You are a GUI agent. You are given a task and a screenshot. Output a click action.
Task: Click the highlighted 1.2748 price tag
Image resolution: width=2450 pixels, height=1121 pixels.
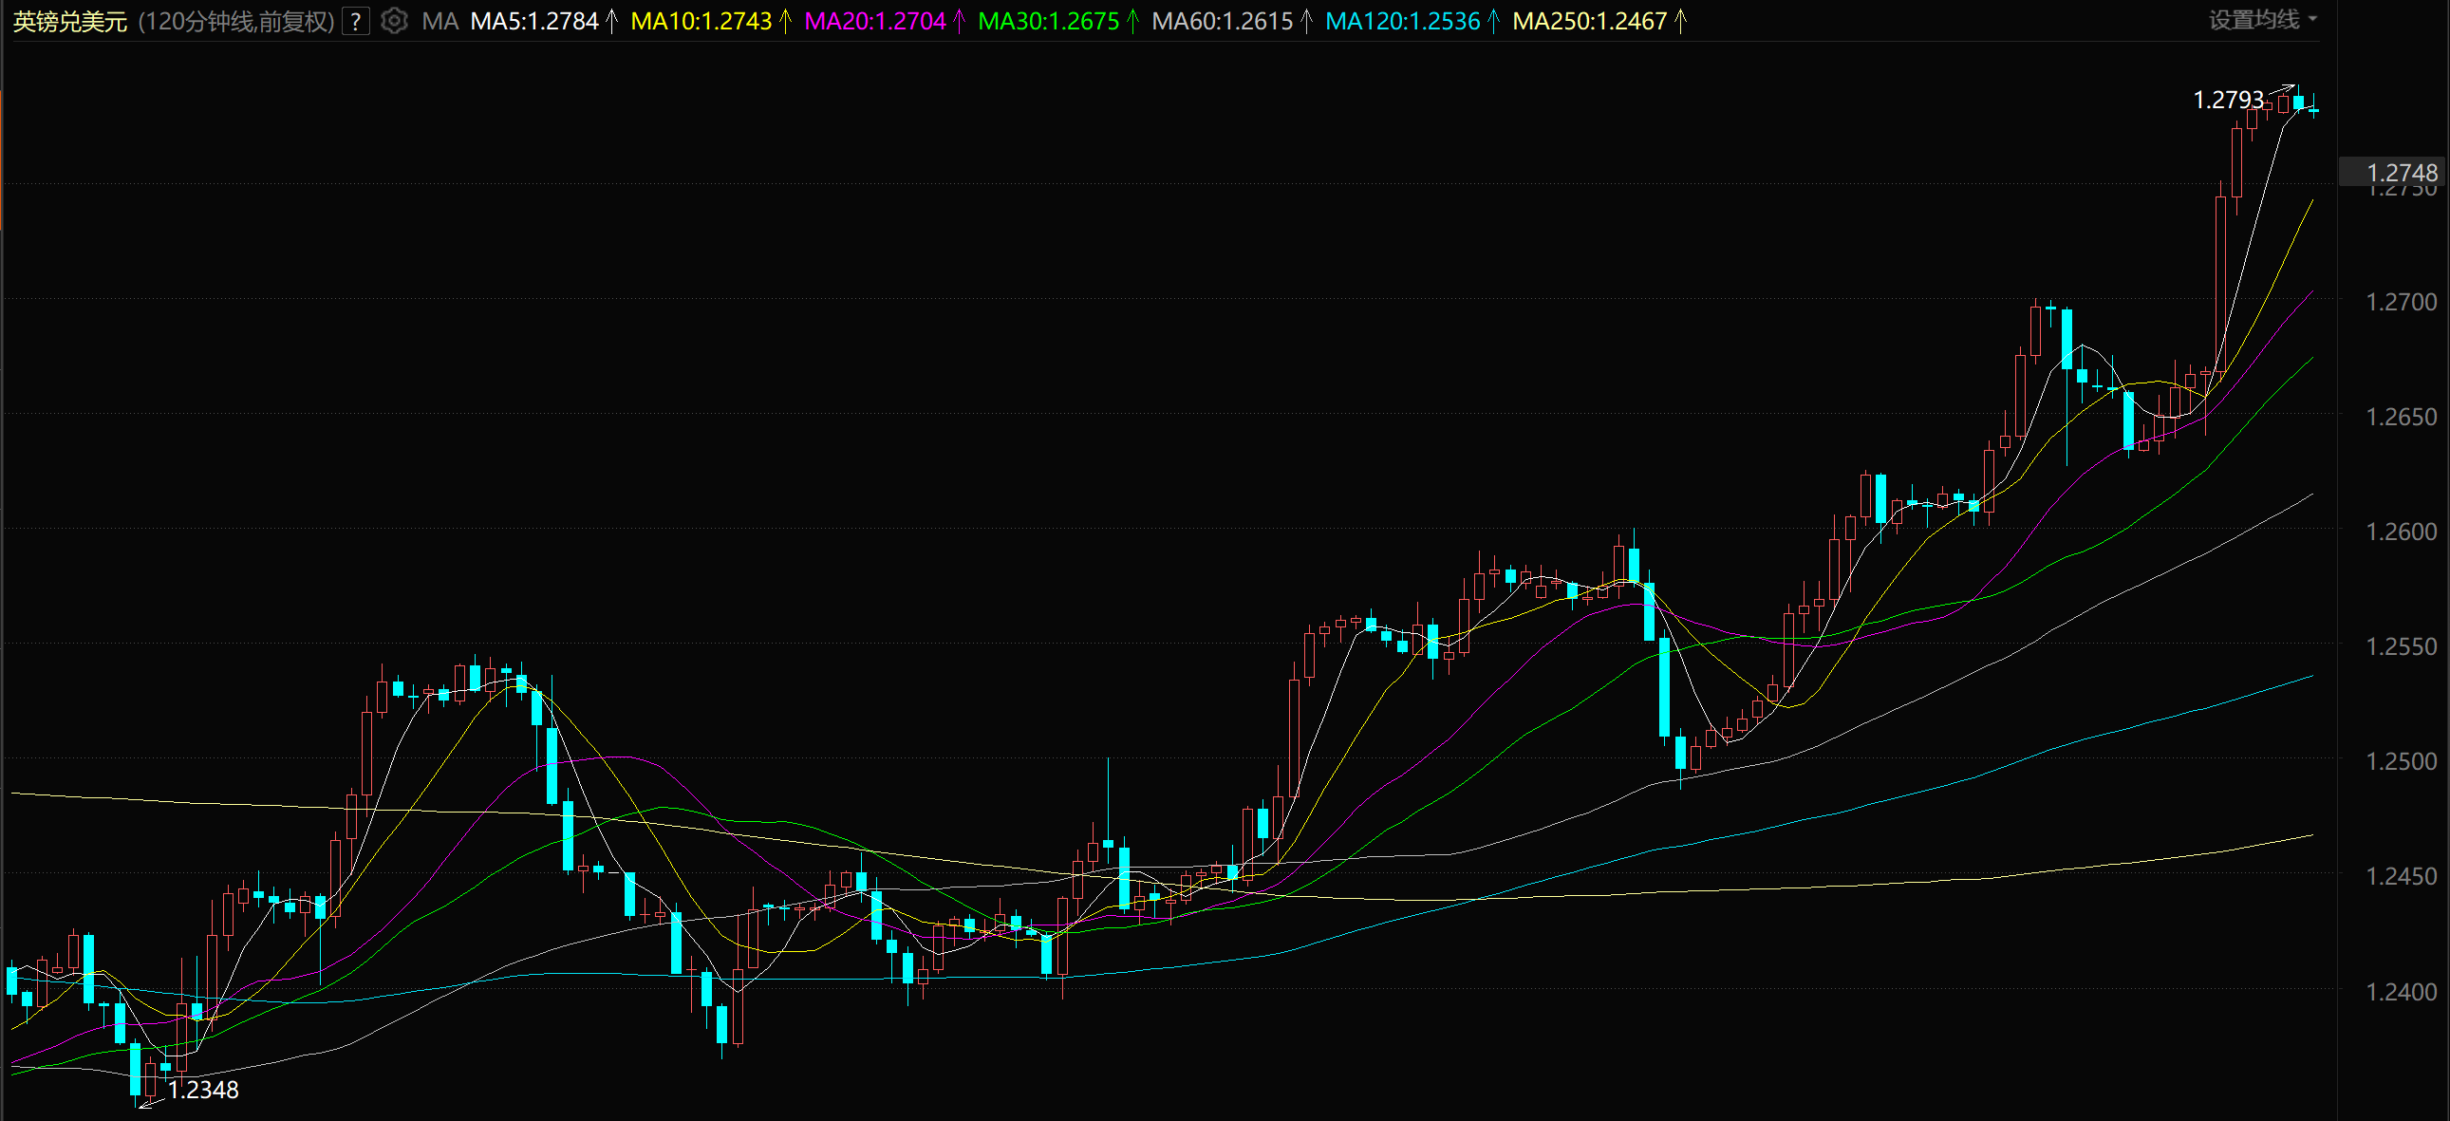pos(2401,172)
